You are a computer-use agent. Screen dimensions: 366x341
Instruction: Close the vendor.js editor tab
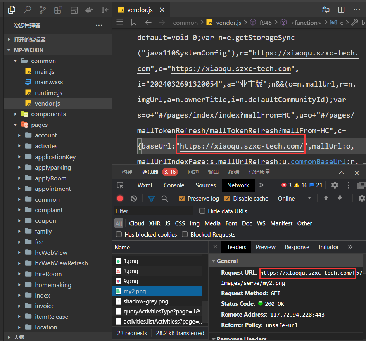162,10
